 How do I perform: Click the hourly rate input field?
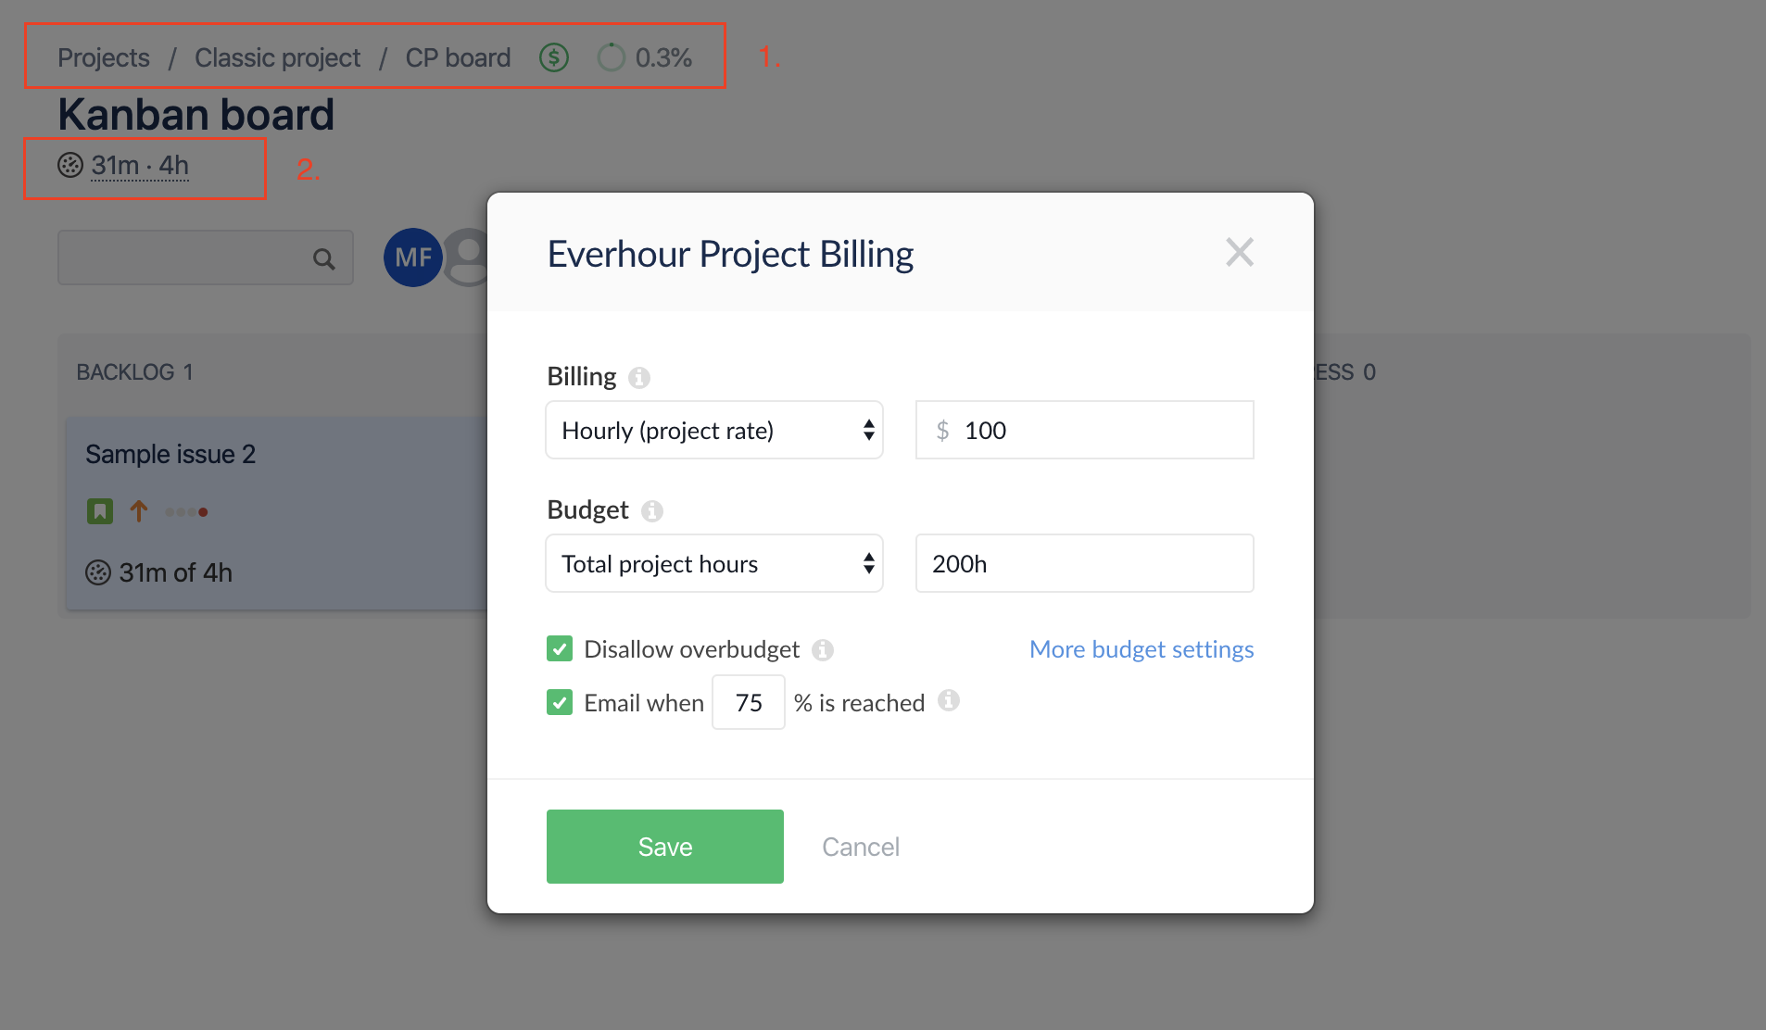tap(1085, 430)
